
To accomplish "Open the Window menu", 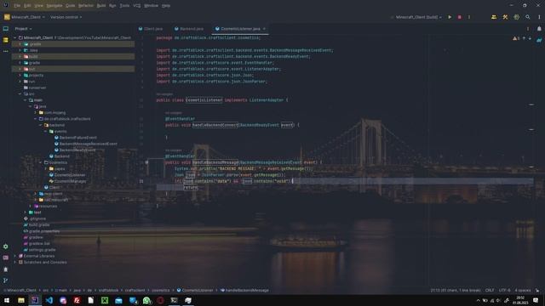I will pos(151,6).
